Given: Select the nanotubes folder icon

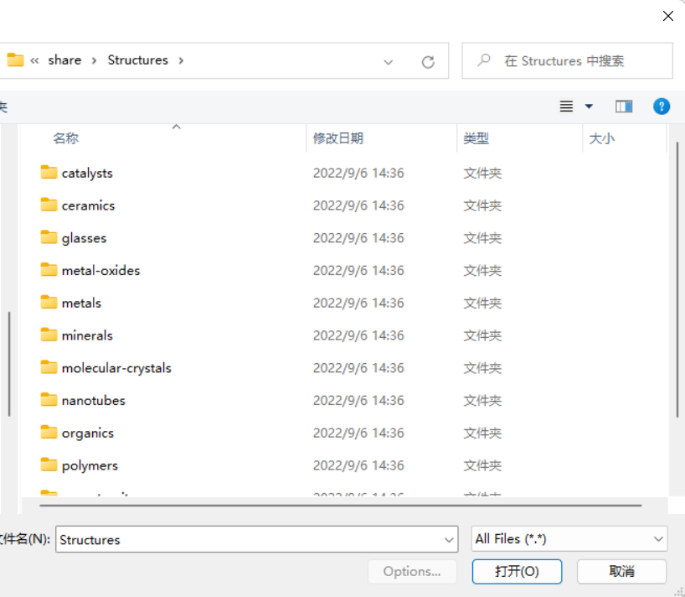Looking at the screenshot, I should point(49,399).
